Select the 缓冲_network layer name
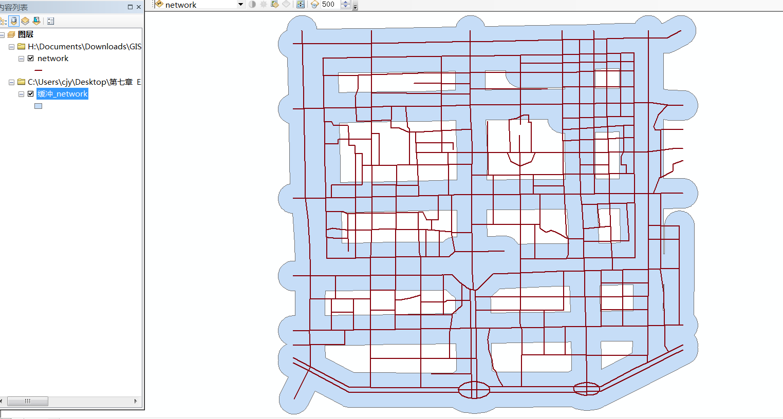 (62, 94)
